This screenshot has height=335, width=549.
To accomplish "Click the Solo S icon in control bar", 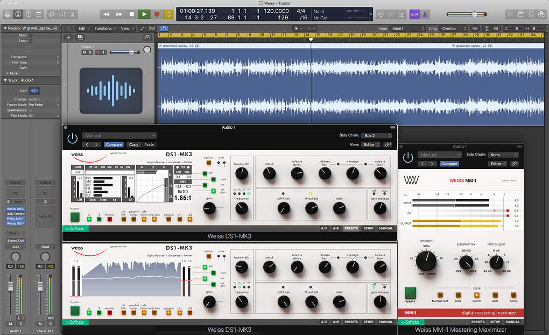I will [402, 15].
